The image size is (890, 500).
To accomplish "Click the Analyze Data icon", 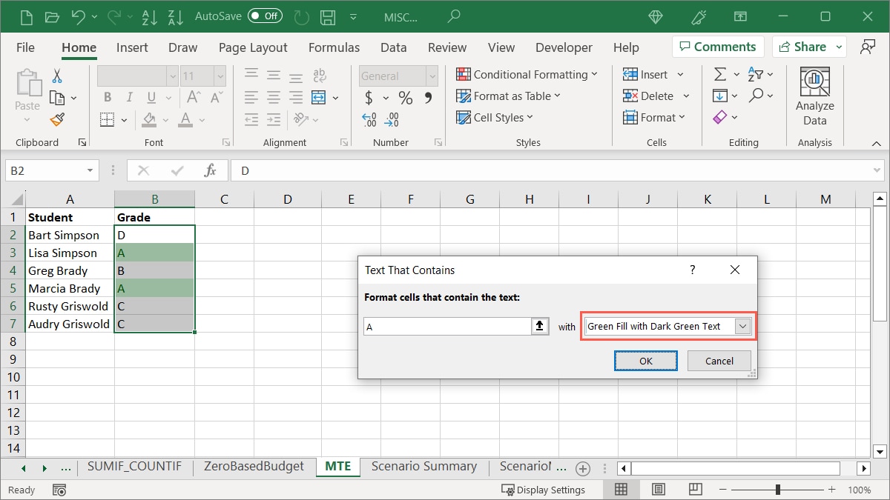I will [814, 93].
